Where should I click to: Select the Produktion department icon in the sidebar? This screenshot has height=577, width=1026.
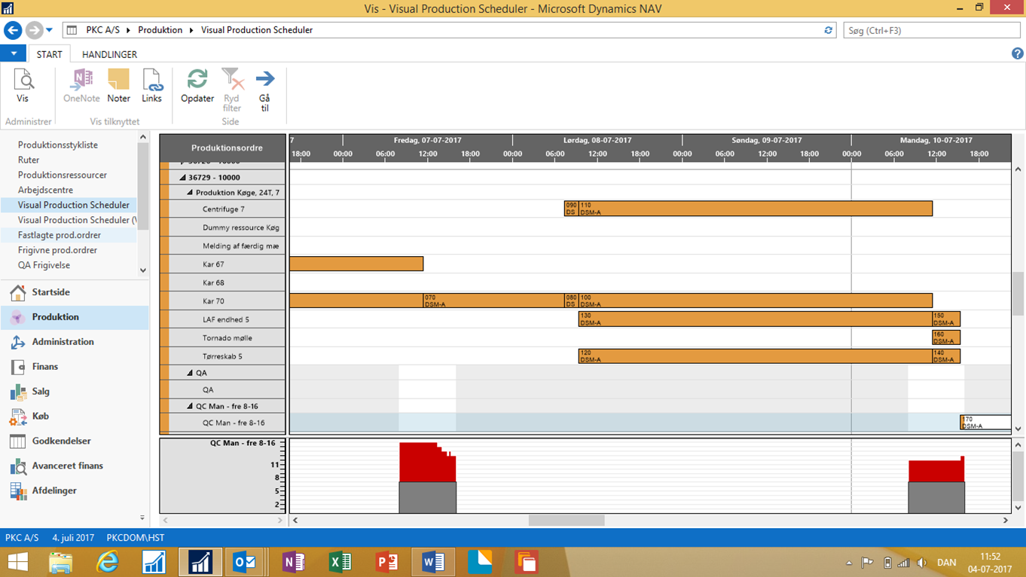(16, 317)
